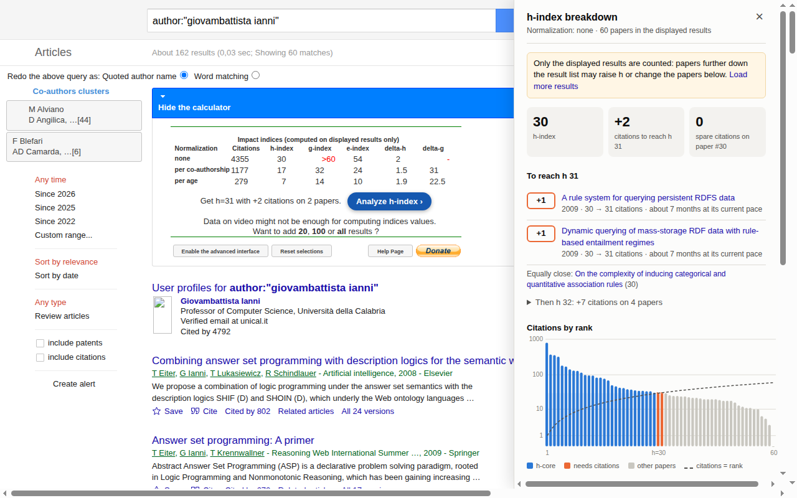
Task: Click the 'Co-authors clusters' heading link
Action: [71, 92]
